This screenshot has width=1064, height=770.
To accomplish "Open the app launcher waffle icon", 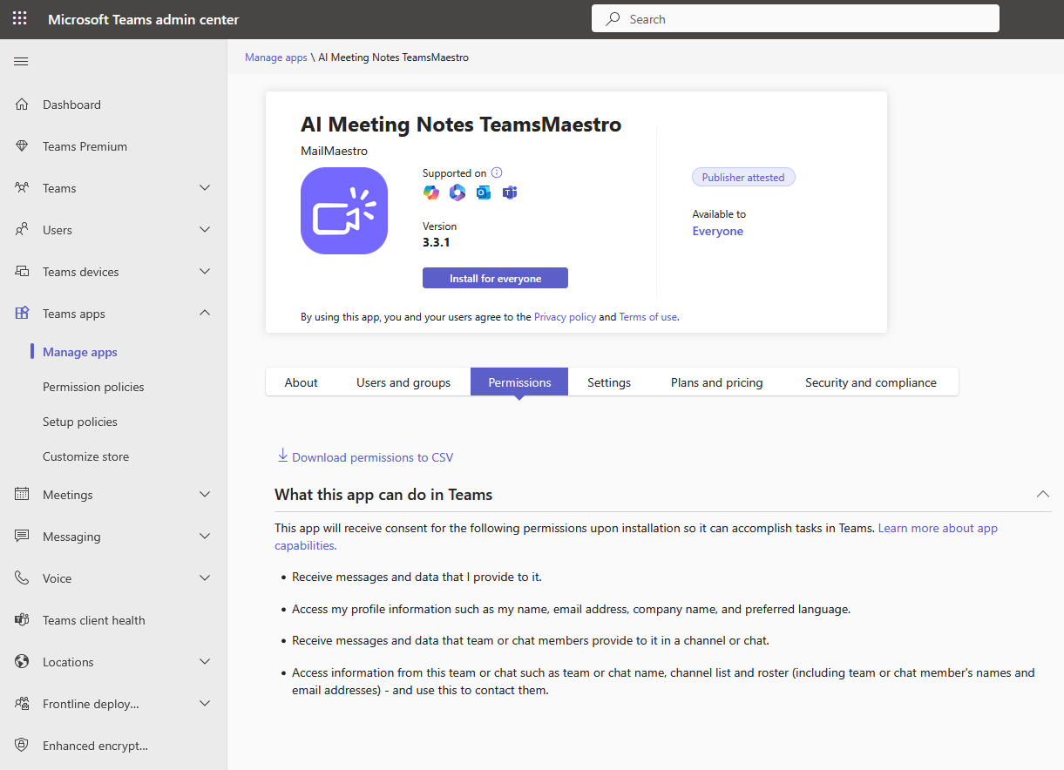I will (x=20, y=19).
